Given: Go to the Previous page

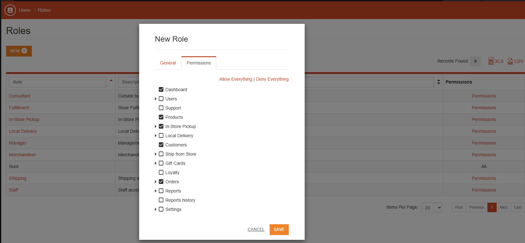Looking at the screenshot, I should point(477,207).
